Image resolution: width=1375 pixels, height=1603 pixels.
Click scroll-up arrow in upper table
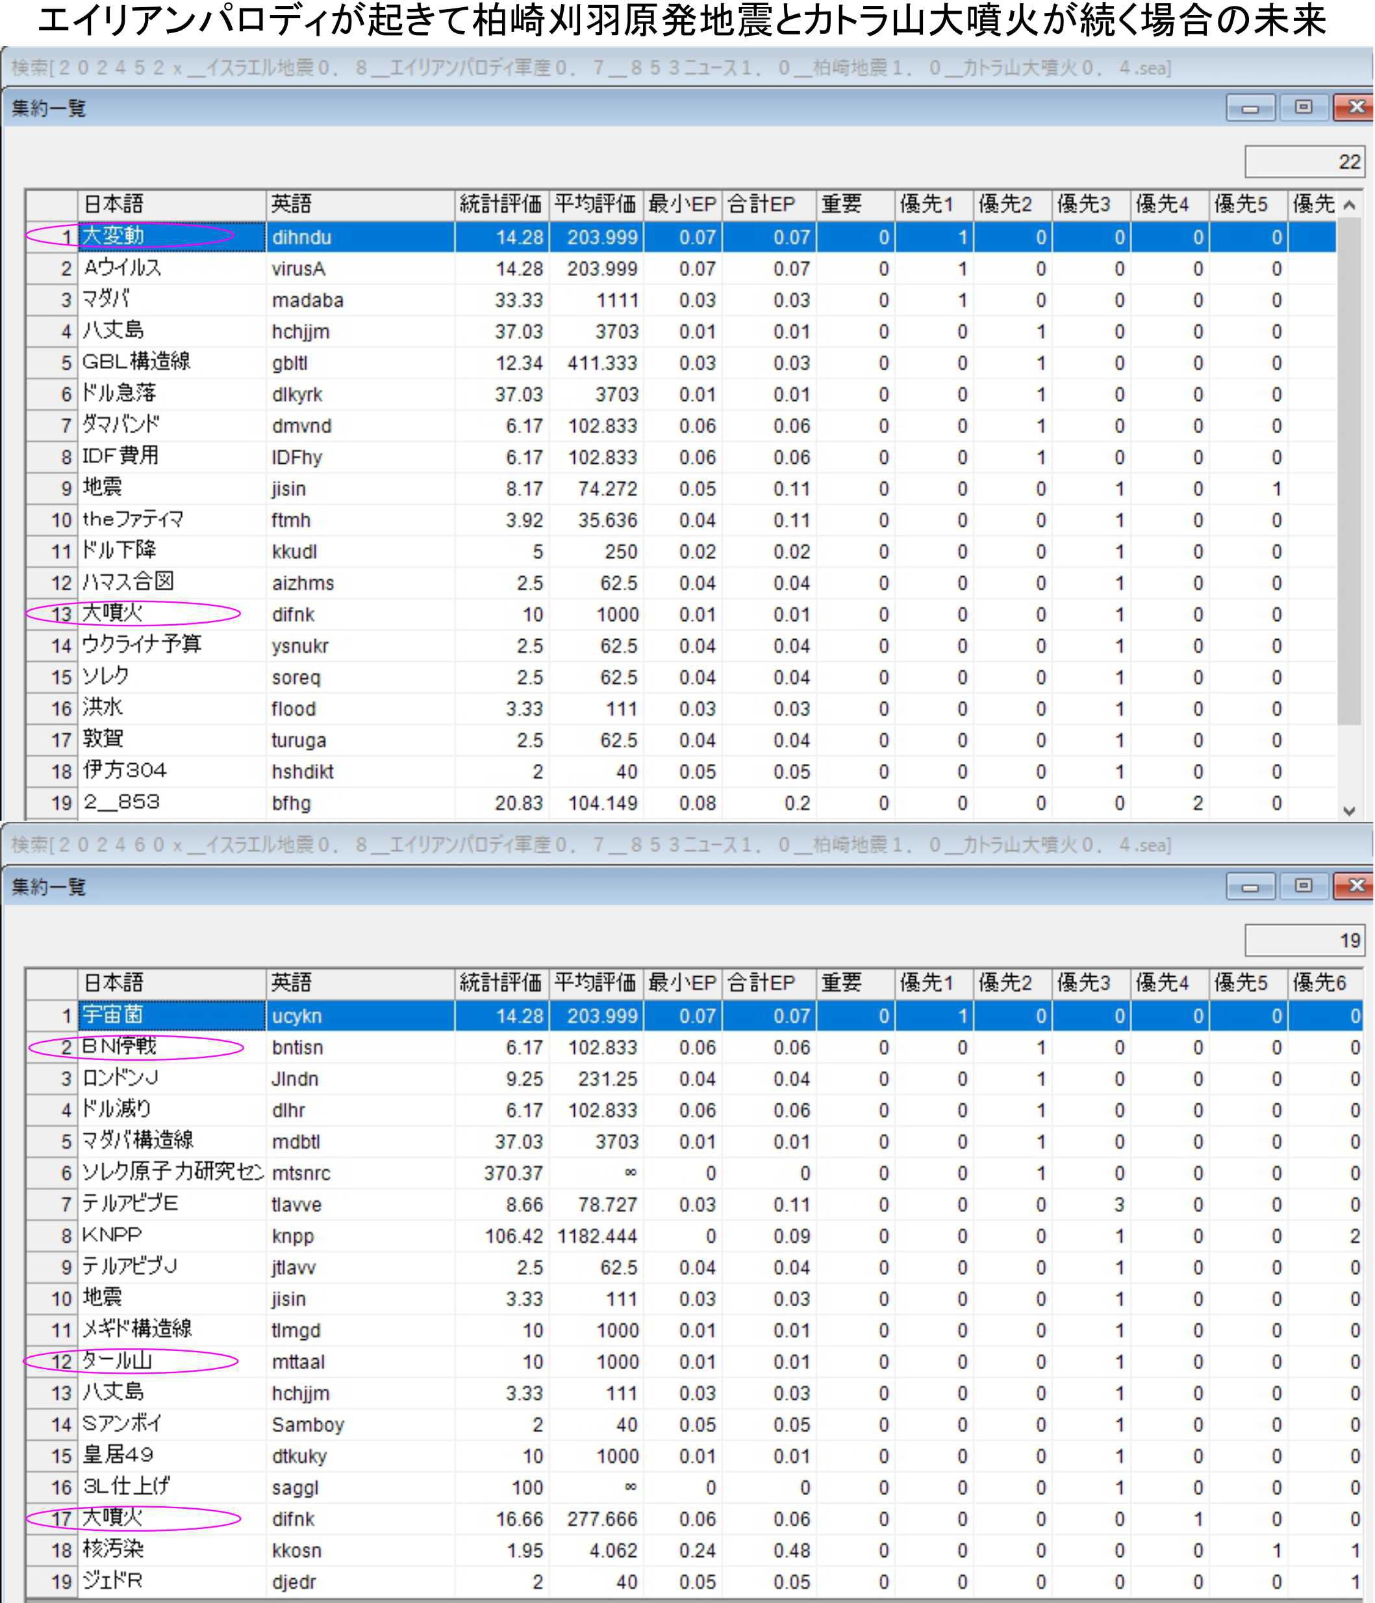(x=1350, y=205)
